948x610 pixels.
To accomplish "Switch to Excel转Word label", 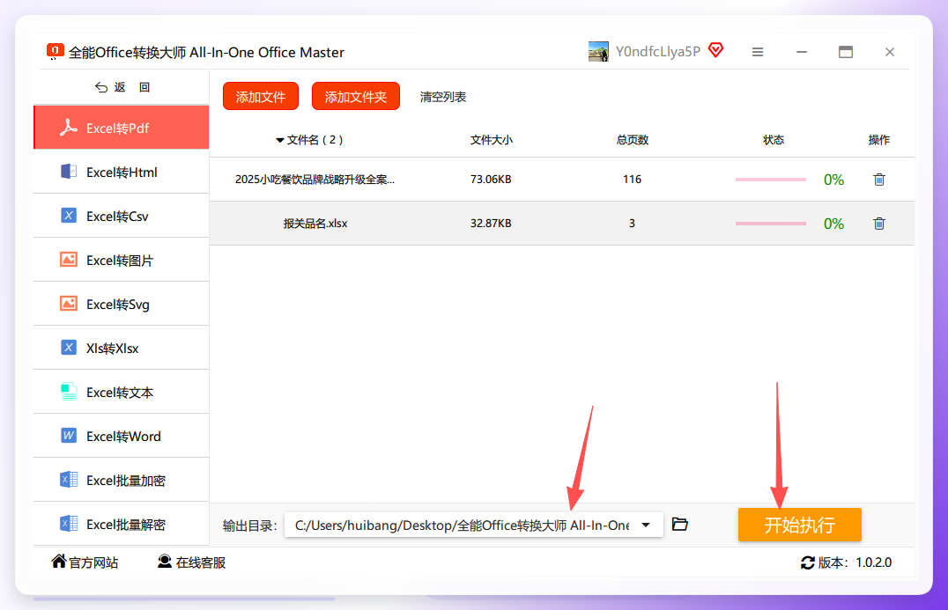I will (x=123, y=437).
